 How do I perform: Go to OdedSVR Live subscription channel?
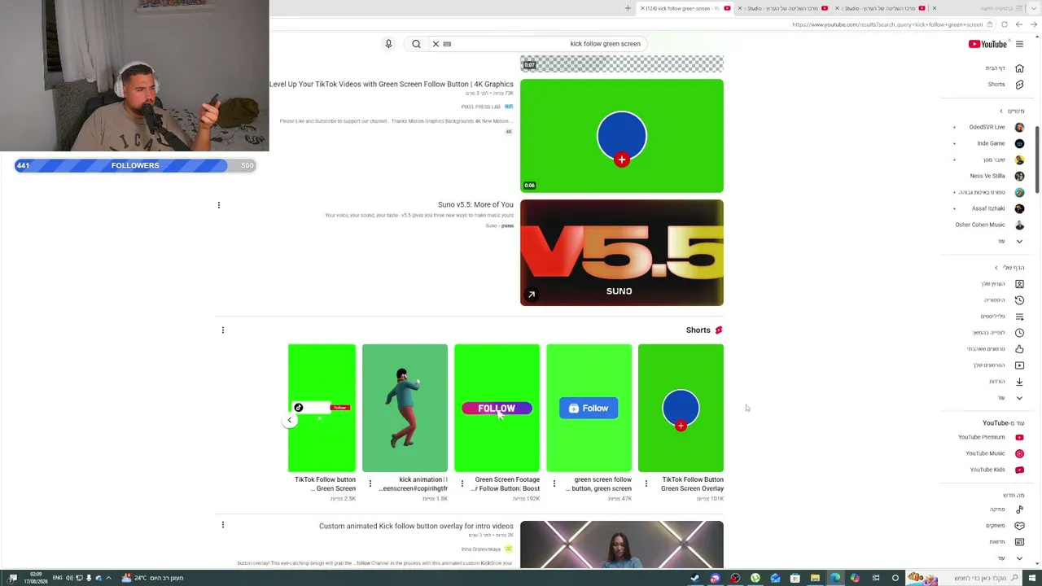(x=996, y=127)
